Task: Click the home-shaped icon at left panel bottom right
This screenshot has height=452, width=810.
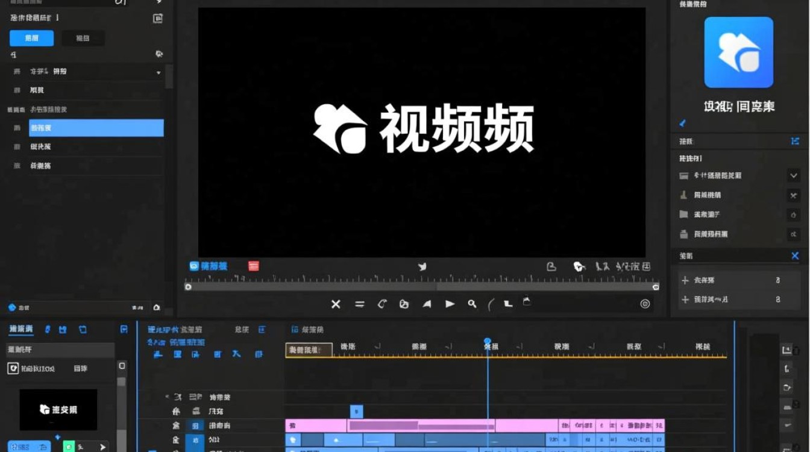Action: [157, 307]
